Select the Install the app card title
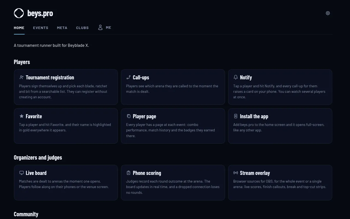This screenshot has width=350, height=219. [254, 116]
